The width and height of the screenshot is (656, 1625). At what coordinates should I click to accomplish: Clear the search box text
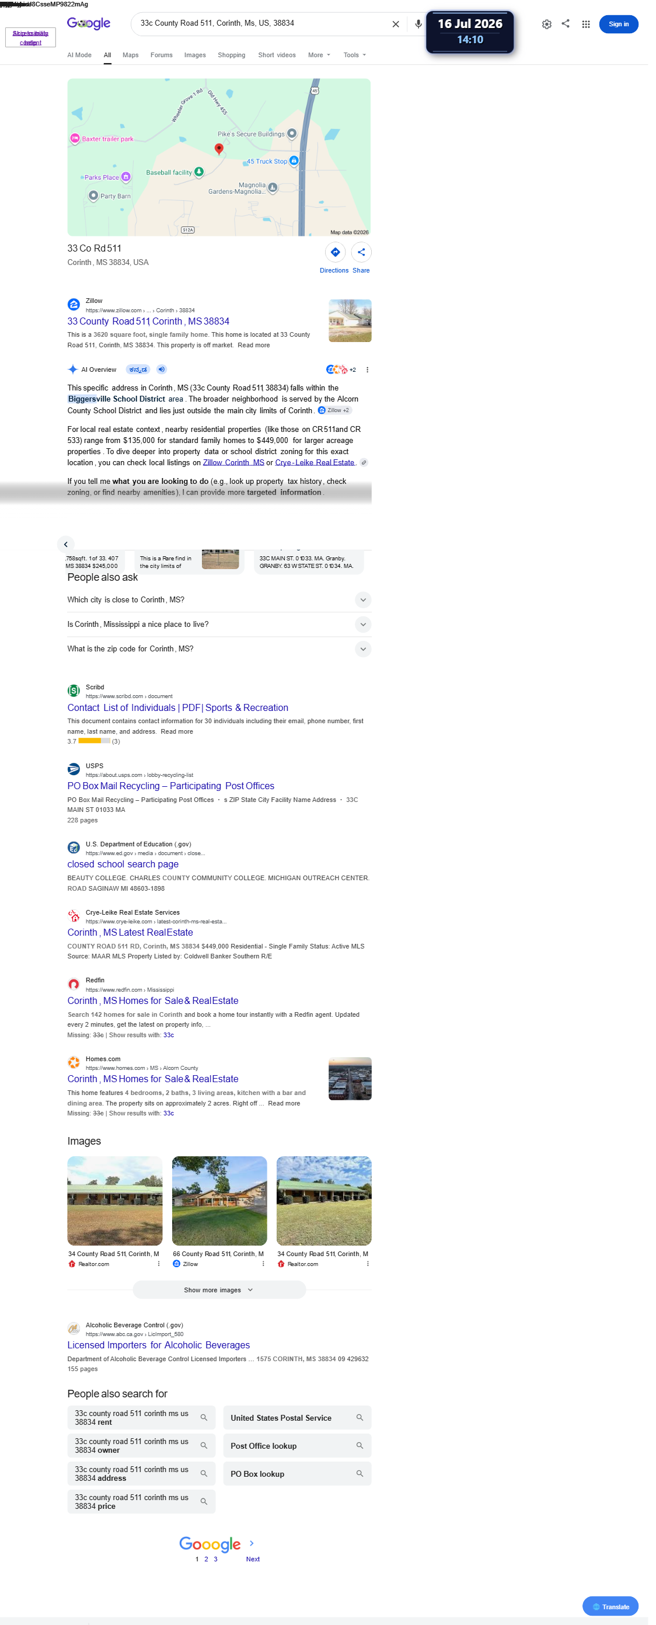point(396,24)
